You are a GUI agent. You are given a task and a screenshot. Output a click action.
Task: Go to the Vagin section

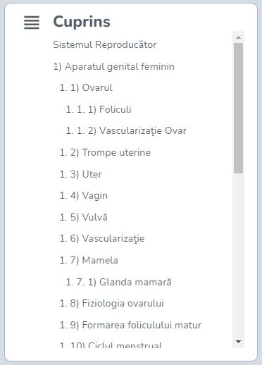point(84,196)
